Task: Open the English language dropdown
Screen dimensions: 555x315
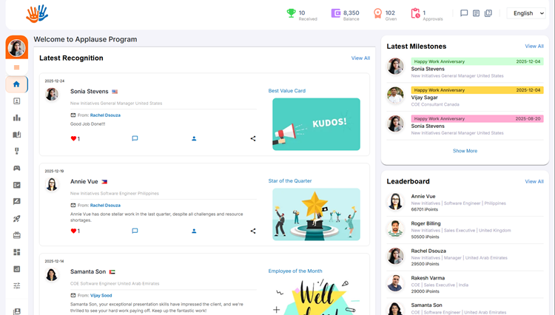Action: pos(528,13)
